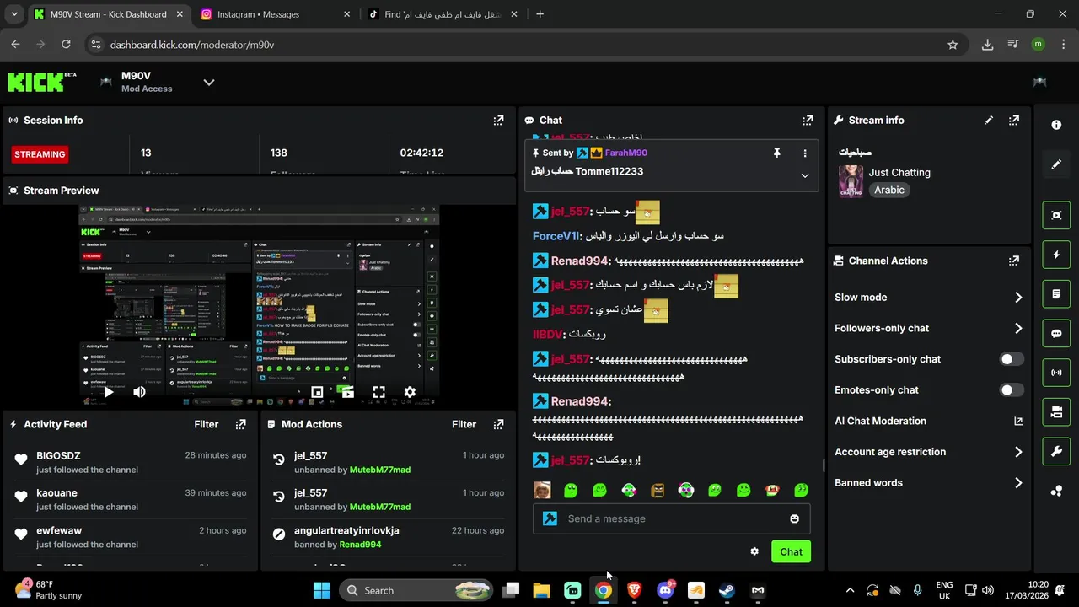Click the green Chat send button
The height and width of the screenshot is (607, 1079).
[791, 551]
